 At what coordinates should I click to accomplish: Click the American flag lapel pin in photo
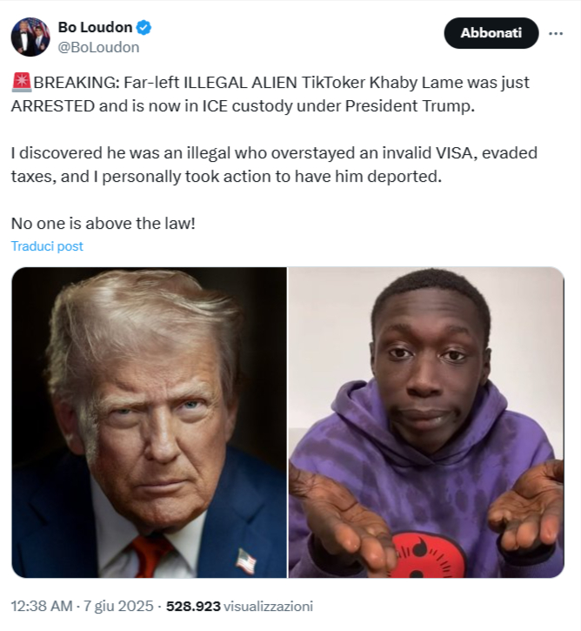245,561
